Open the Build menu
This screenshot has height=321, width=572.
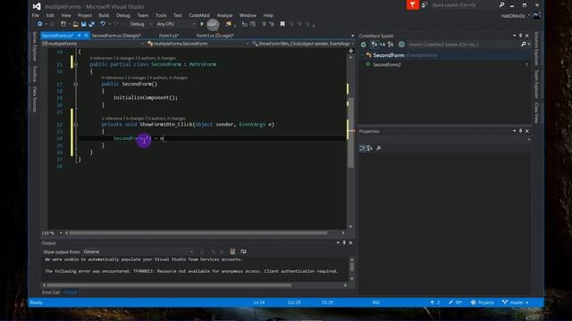click(x=104, y=15)
